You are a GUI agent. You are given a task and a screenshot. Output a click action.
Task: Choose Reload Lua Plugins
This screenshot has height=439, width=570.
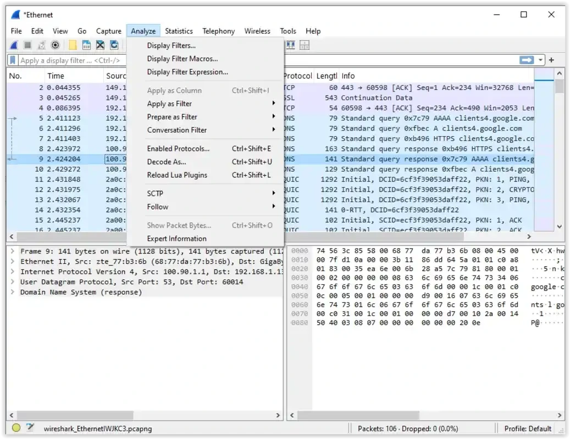tap(206, 175)
